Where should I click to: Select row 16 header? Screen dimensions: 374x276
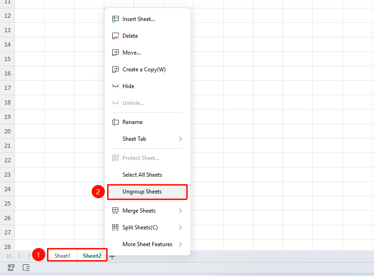7,74
